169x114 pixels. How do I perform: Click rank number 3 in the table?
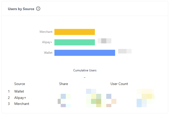[9, 104]
